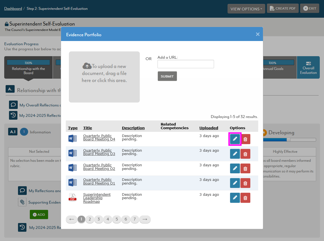Open the View Options dropdown
This screenshot has height=241, width=324.
coord(246,9)
